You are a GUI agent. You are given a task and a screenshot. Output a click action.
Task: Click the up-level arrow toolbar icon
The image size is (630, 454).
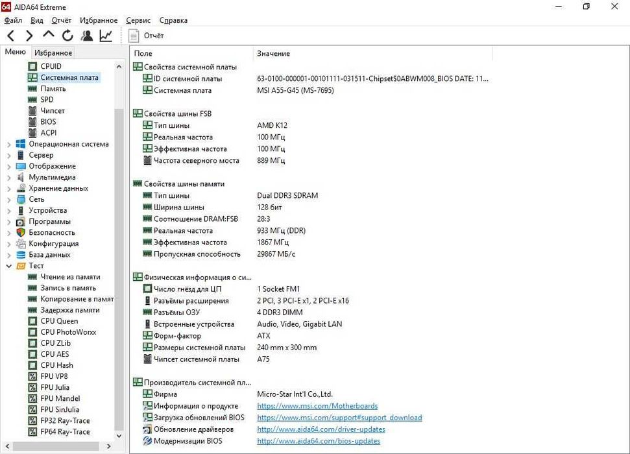point(49,35)
